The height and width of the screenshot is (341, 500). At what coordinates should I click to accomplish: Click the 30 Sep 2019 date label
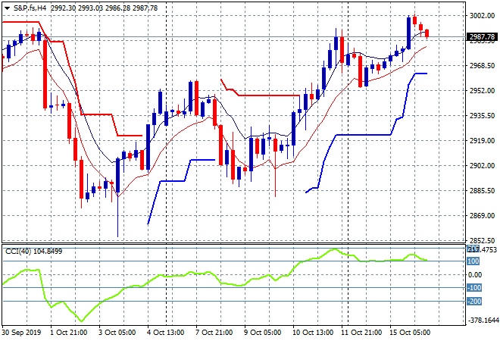[21, 333]
